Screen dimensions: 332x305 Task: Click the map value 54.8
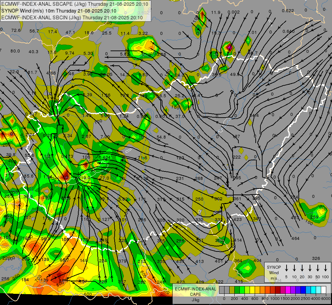click(x=161, y=137)
